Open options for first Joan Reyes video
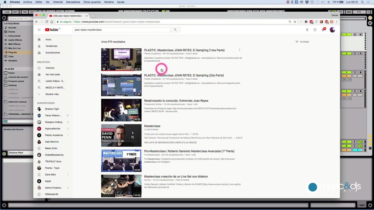 click(240, 50)
